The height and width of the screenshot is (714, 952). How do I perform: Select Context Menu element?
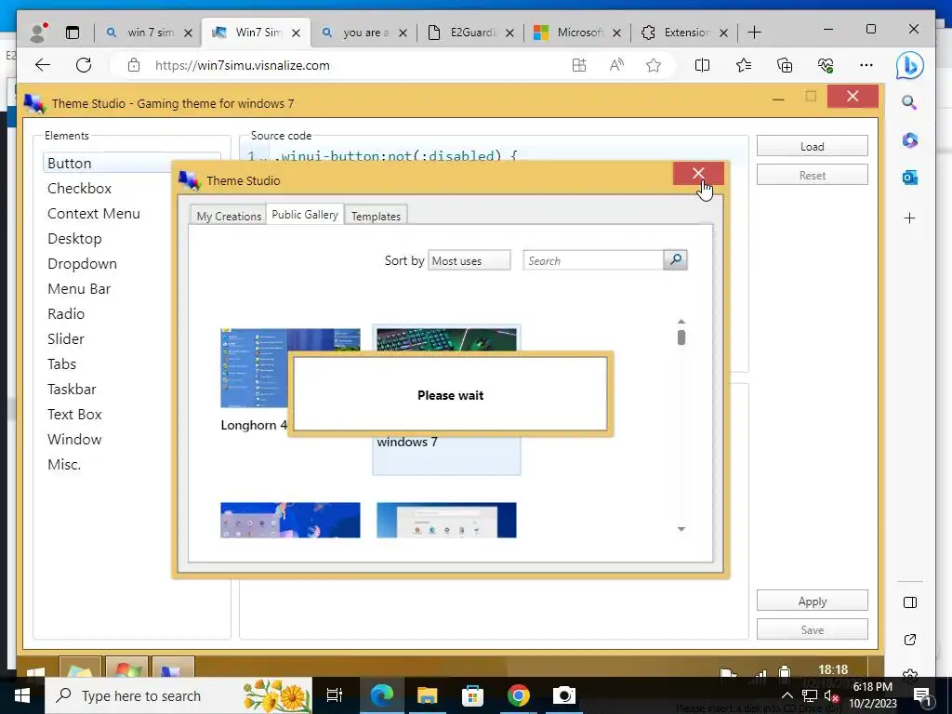[x=94, y=214]
